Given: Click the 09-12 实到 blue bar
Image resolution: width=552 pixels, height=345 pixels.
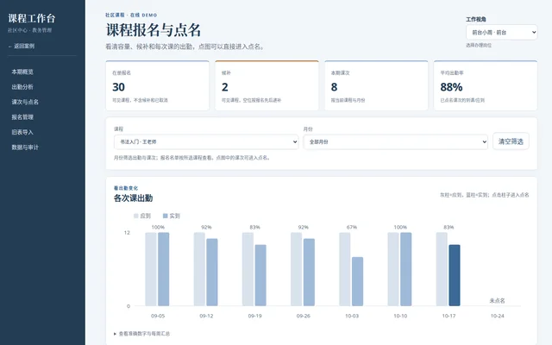Looking at the screenshot, I should (212, 273).
